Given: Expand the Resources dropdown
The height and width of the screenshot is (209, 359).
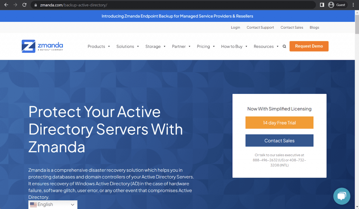Looking at the screenshot, I should [264, 46].
